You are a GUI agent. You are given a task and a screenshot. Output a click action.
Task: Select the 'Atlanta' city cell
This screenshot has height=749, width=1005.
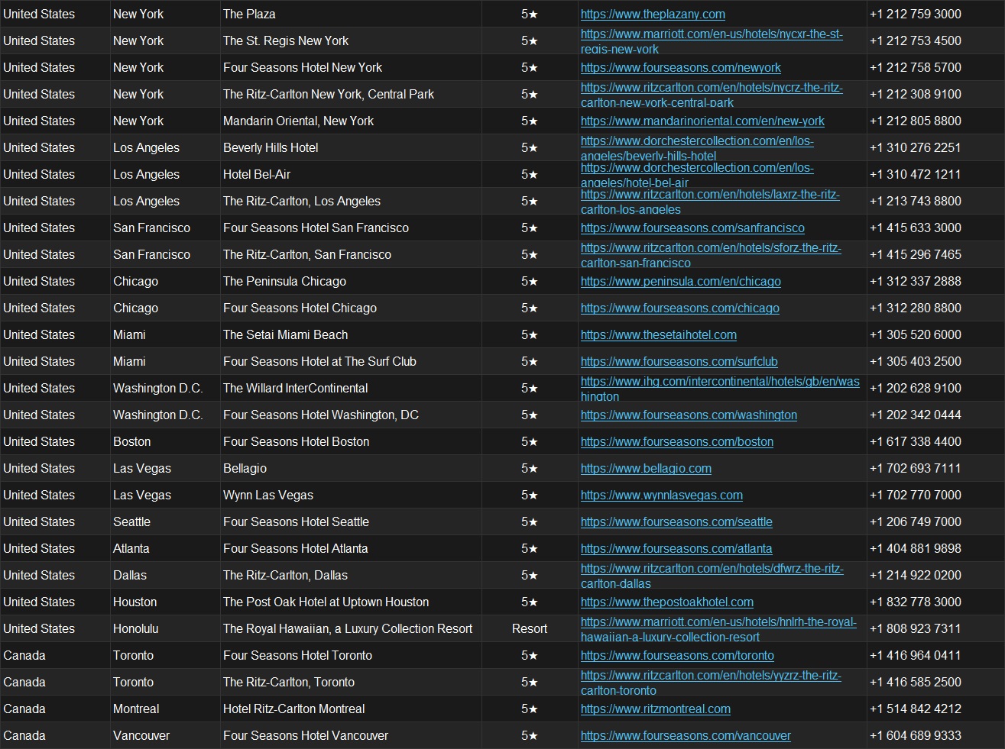tap(165, 548)
